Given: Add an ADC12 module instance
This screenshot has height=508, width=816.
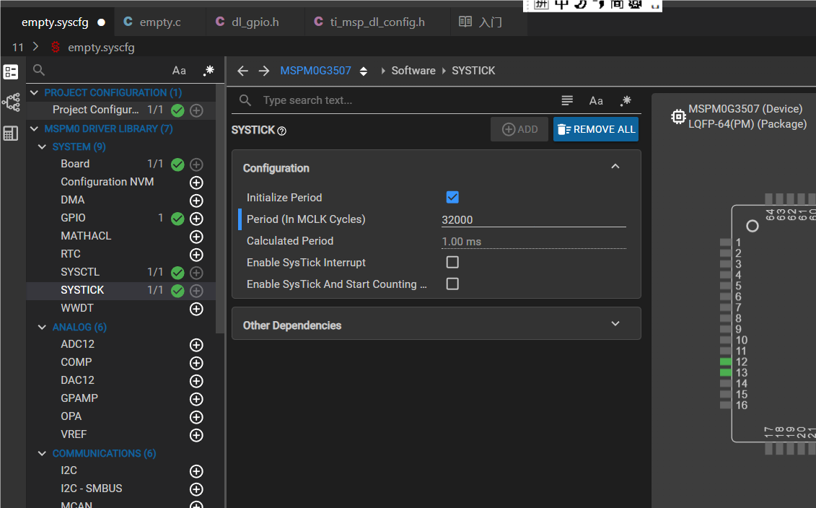Looking at the screenshot, I should (196, 345).
